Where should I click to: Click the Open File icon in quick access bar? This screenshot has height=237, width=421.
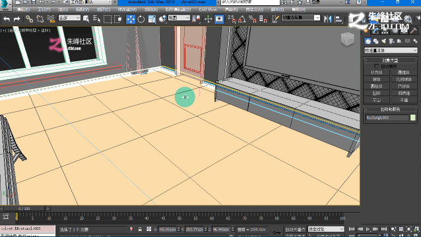coord(26,2)
